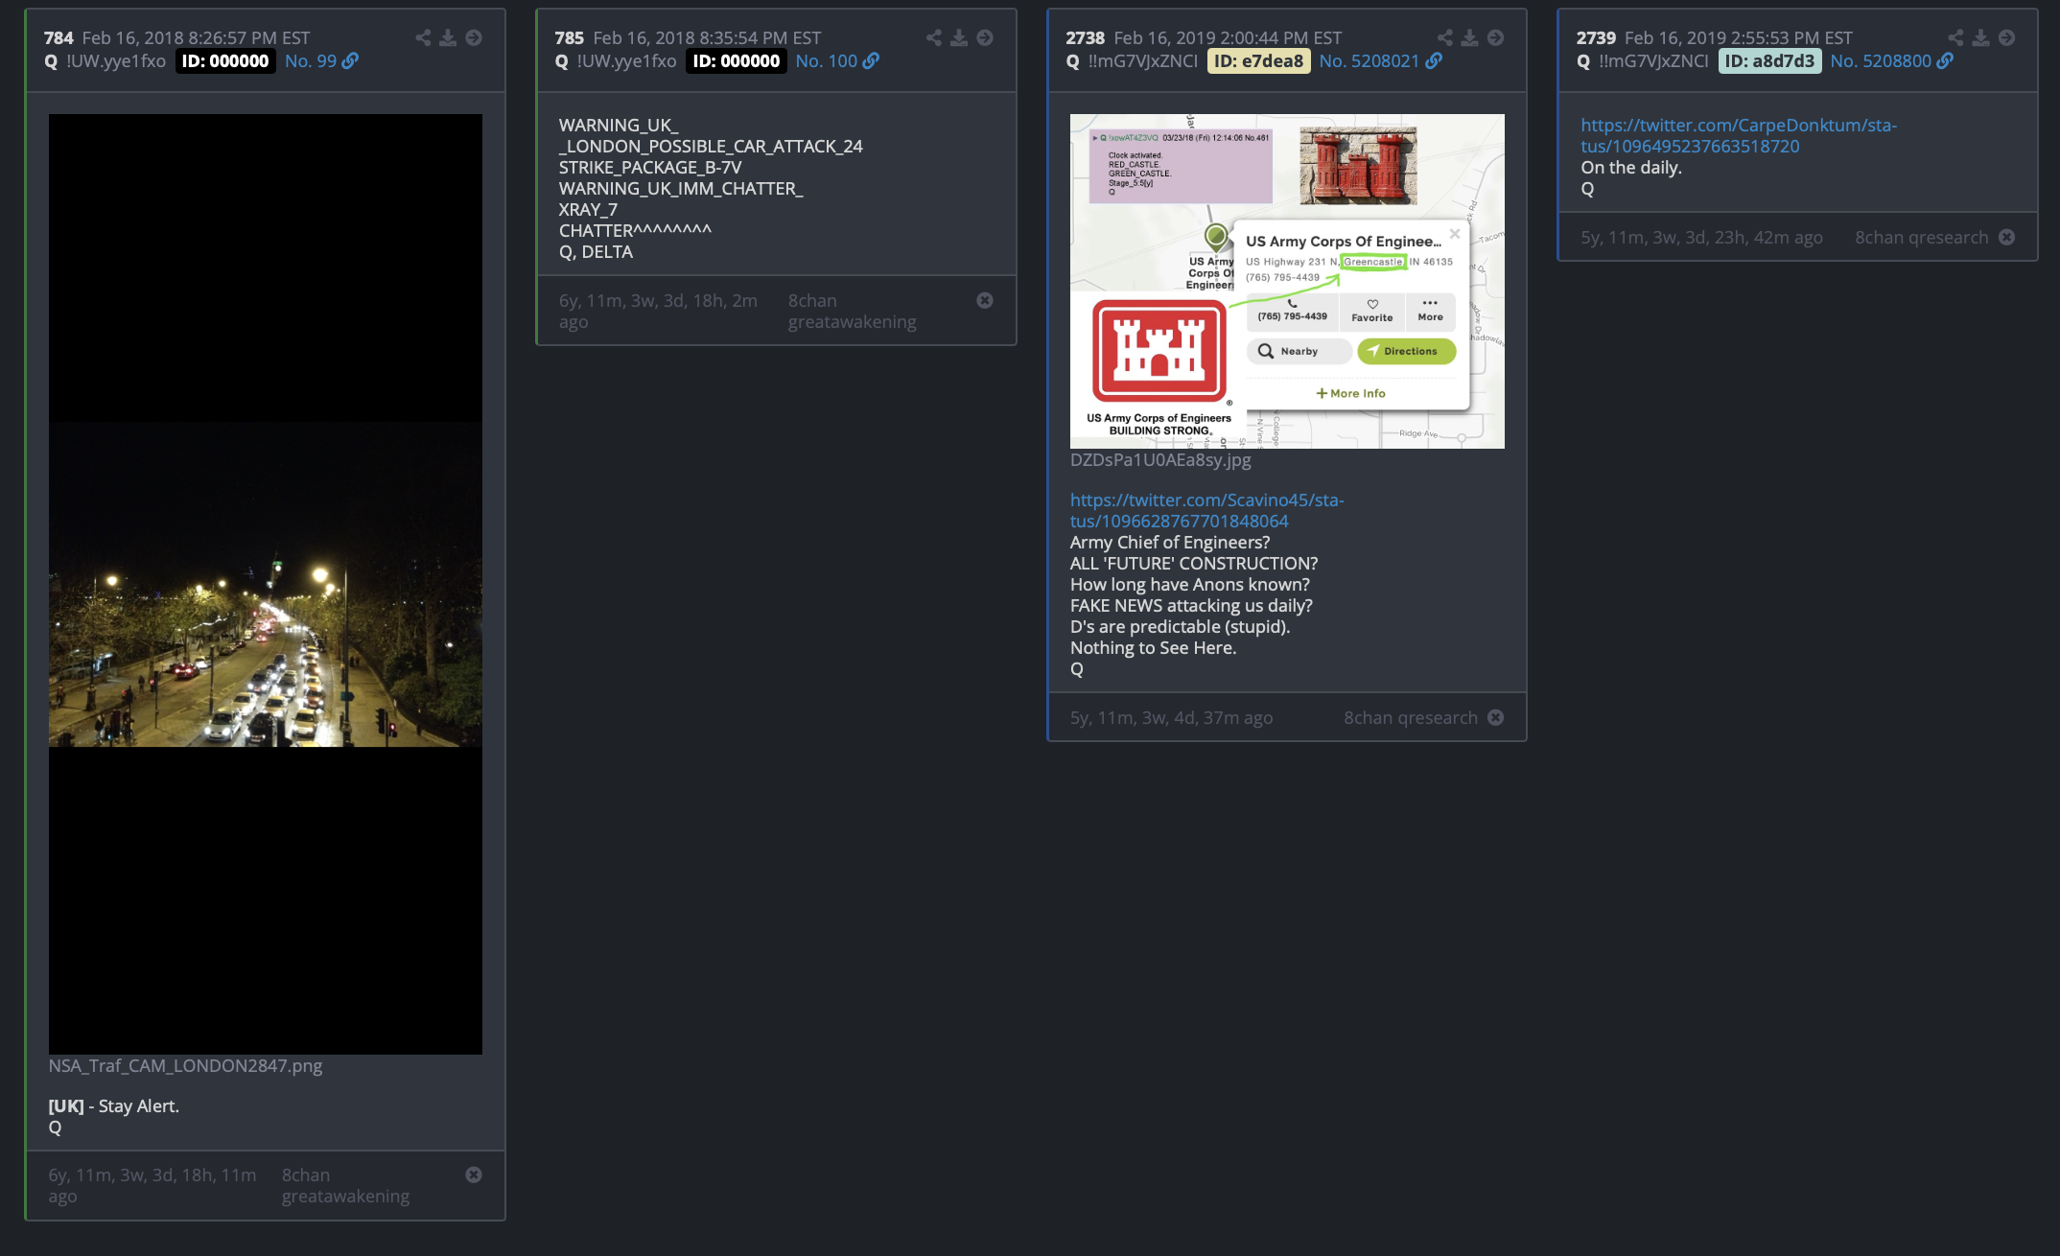Download post 2738 using its download icon

coord(1470,37)
